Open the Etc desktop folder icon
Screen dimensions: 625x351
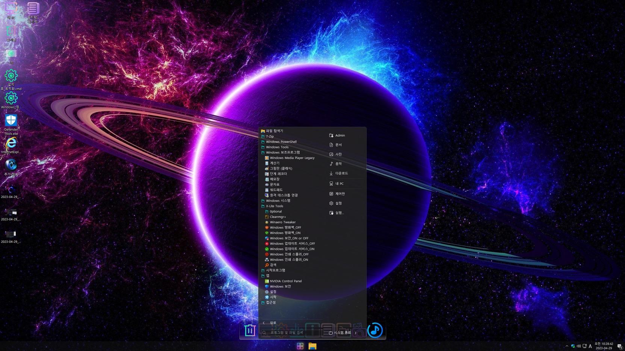tap(11, 56)
